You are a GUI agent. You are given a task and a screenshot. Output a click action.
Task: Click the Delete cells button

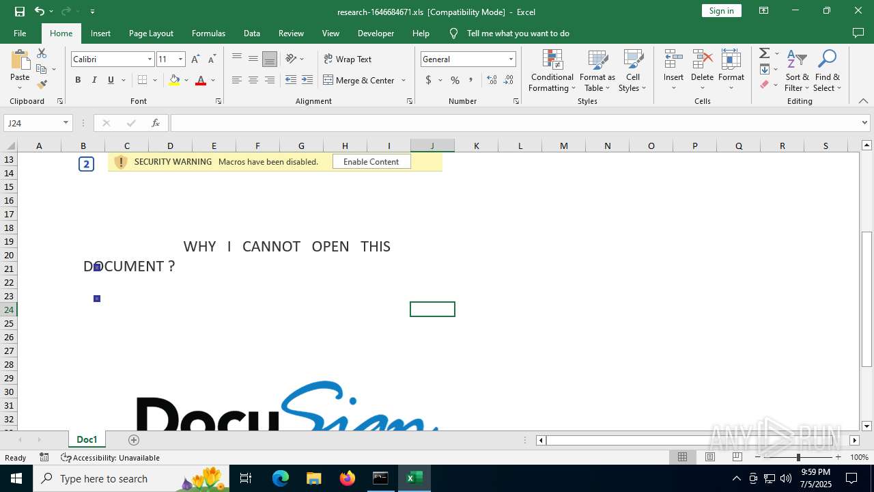[702, 70]
